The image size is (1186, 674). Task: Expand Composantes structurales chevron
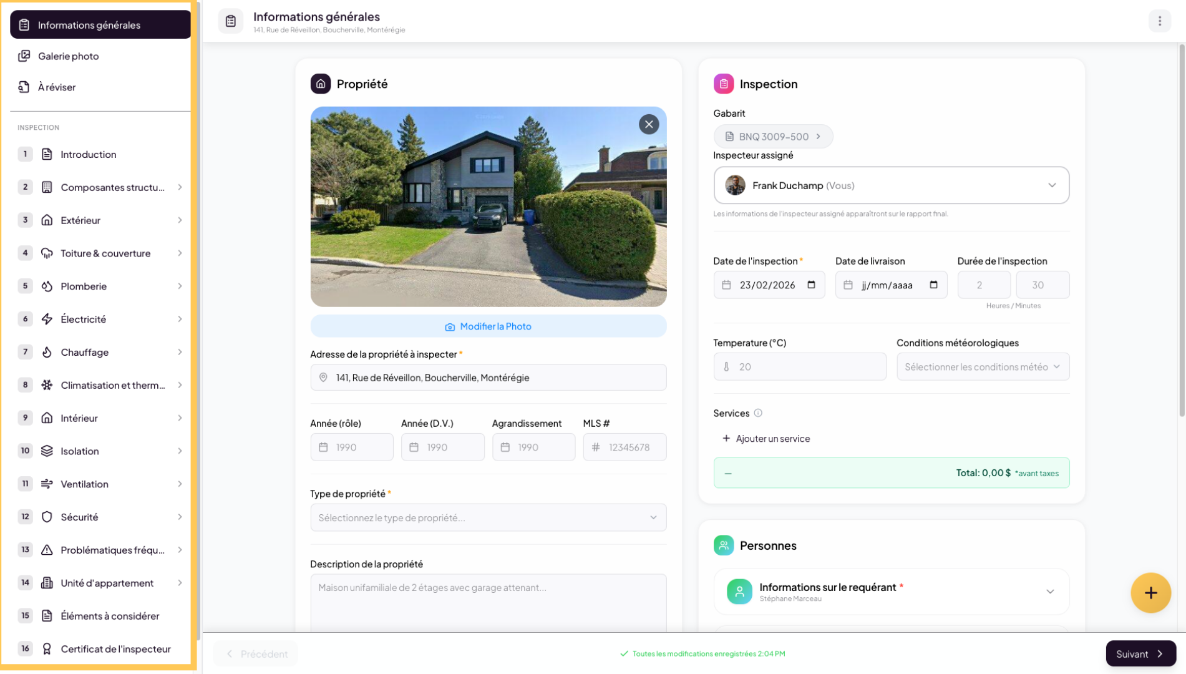180,187
